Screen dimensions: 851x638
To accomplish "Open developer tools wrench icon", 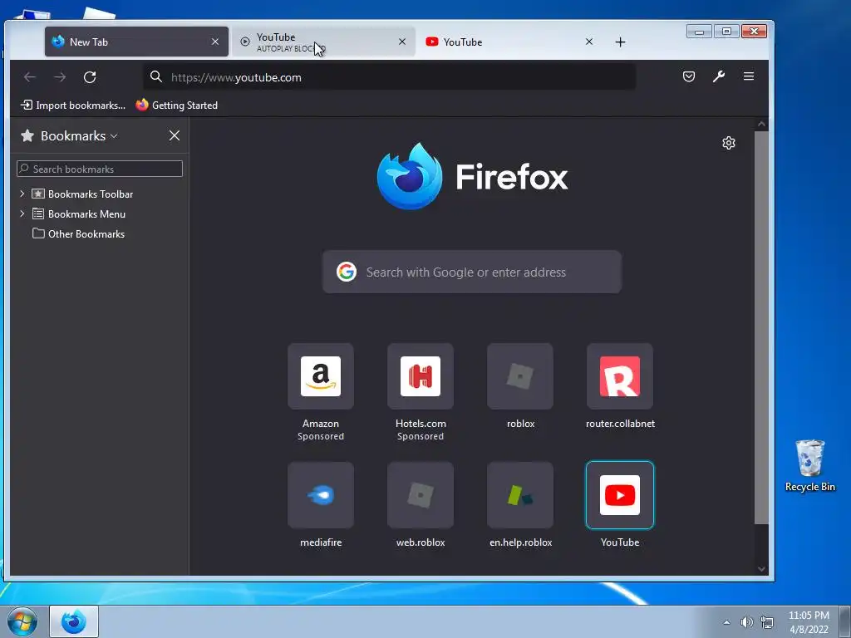I will tap(719, 76).
